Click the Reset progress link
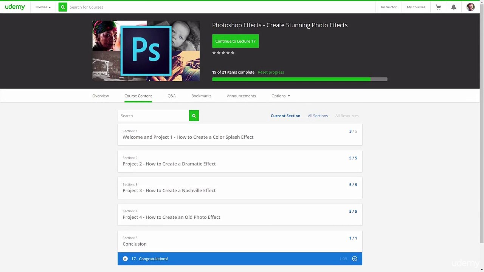The width and height of the screenshot is (484, 272). pyautogui.click(x=271, y=72)
